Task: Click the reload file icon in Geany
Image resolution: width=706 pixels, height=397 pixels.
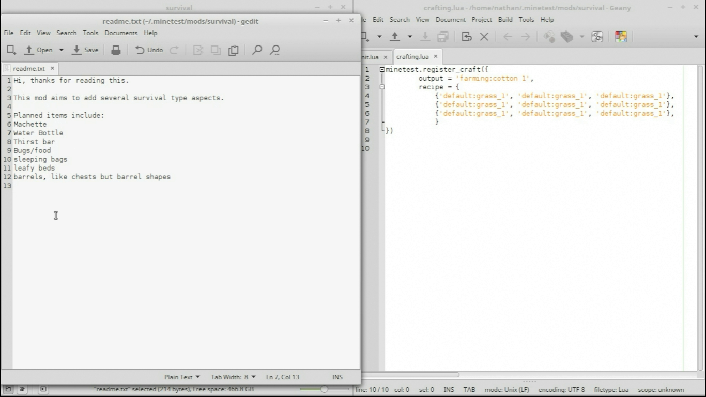Action: [467, 37]
